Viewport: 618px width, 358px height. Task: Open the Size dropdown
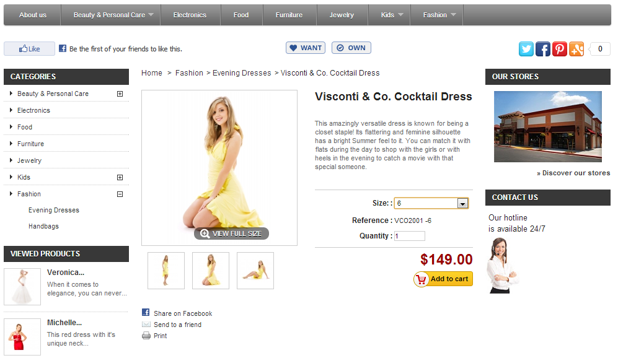tap(462, 203)
